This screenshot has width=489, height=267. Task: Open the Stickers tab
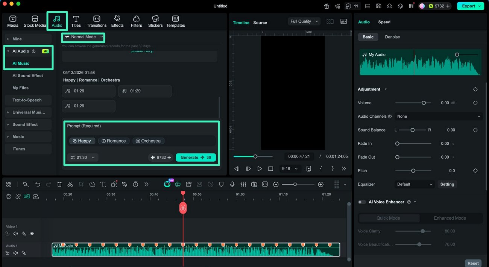pos(155,21)
